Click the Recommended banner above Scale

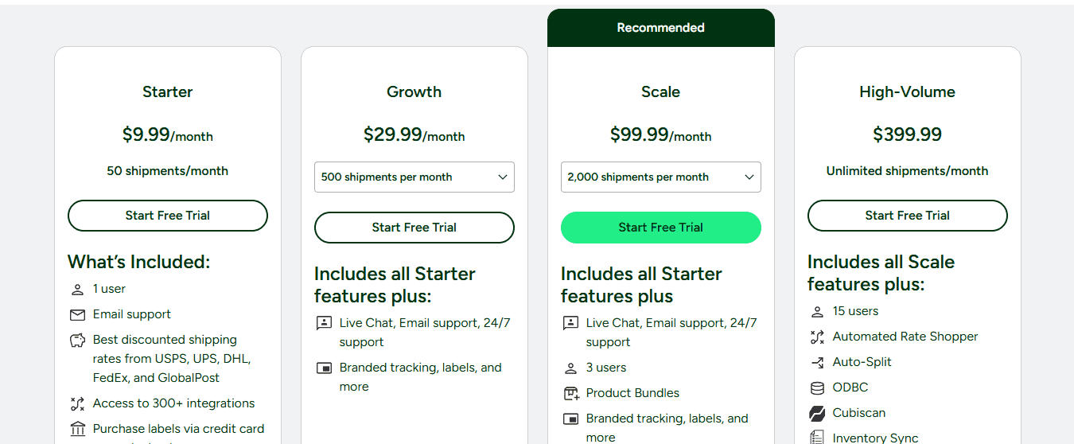(661, 28)
